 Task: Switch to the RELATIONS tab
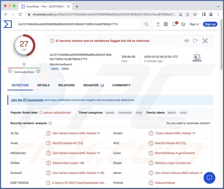click(x=66, y=85)
